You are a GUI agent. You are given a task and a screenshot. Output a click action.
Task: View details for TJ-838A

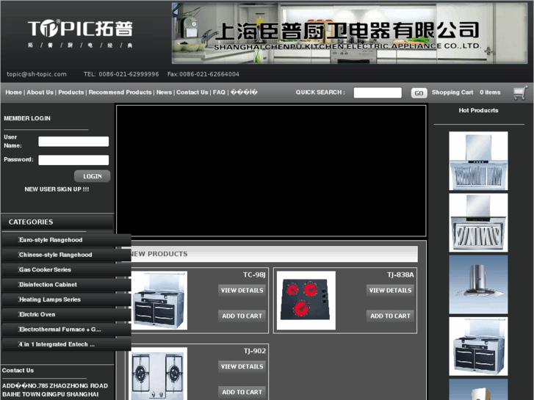[x=390, y=291]
